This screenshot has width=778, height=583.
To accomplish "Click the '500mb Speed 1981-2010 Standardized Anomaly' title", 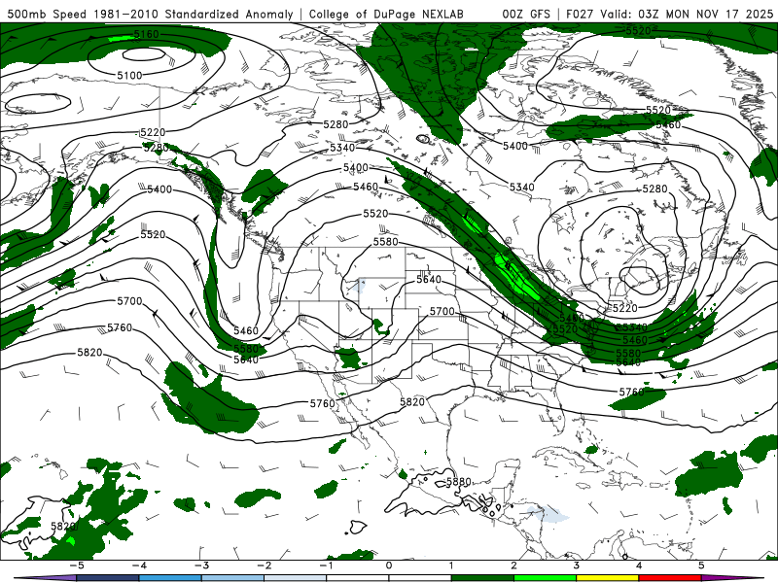I will pyautogui.click(x=150, y=14).
